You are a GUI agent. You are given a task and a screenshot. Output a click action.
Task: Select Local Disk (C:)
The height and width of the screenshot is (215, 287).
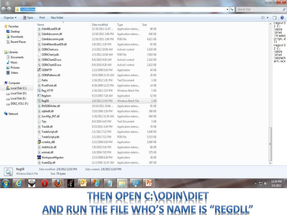[x=17, y=88]
